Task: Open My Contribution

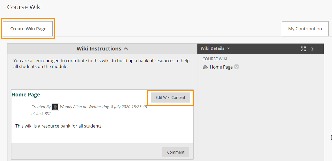Action: coord(305,29)
